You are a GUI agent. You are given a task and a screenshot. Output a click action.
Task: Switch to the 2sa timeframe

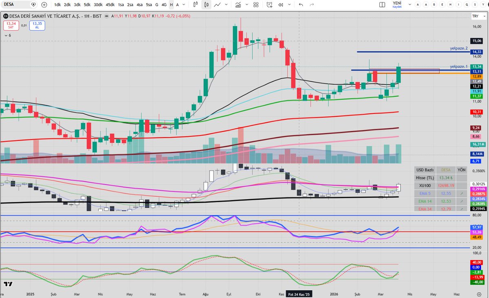130,4
